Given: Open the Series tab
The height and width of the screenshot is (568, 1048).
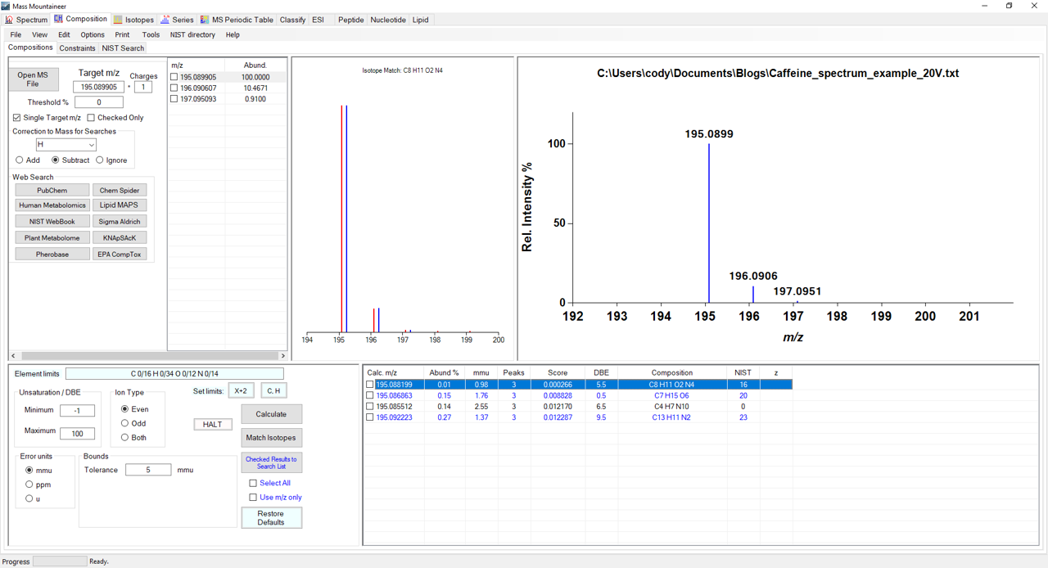Looking at the screenshot, I should [x=178, y=20].
